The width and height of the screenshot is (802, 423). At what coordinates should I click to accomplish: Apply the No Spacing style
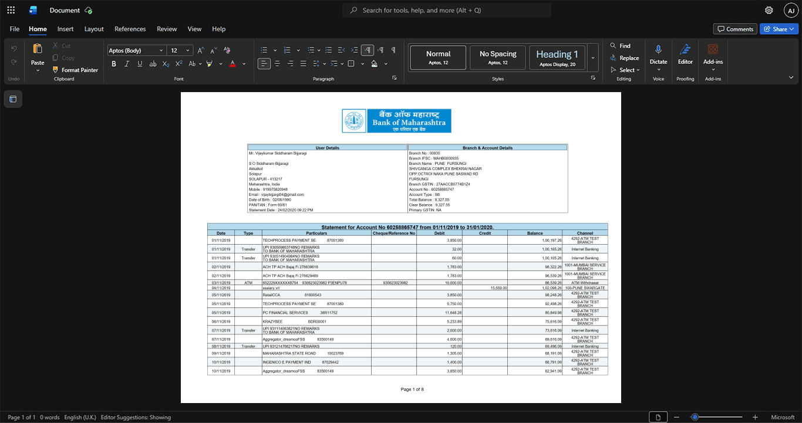point(498,57)
